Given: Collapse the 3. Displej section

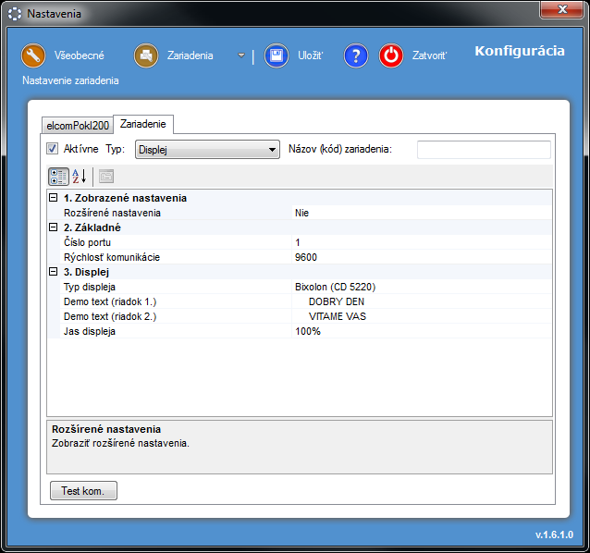Looking at the screenshot, I should (53, 272).
